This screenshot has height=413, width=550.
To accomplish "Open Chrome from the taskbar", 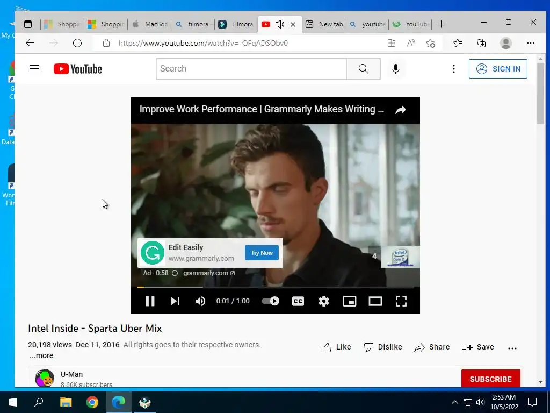I will (92, 402).
